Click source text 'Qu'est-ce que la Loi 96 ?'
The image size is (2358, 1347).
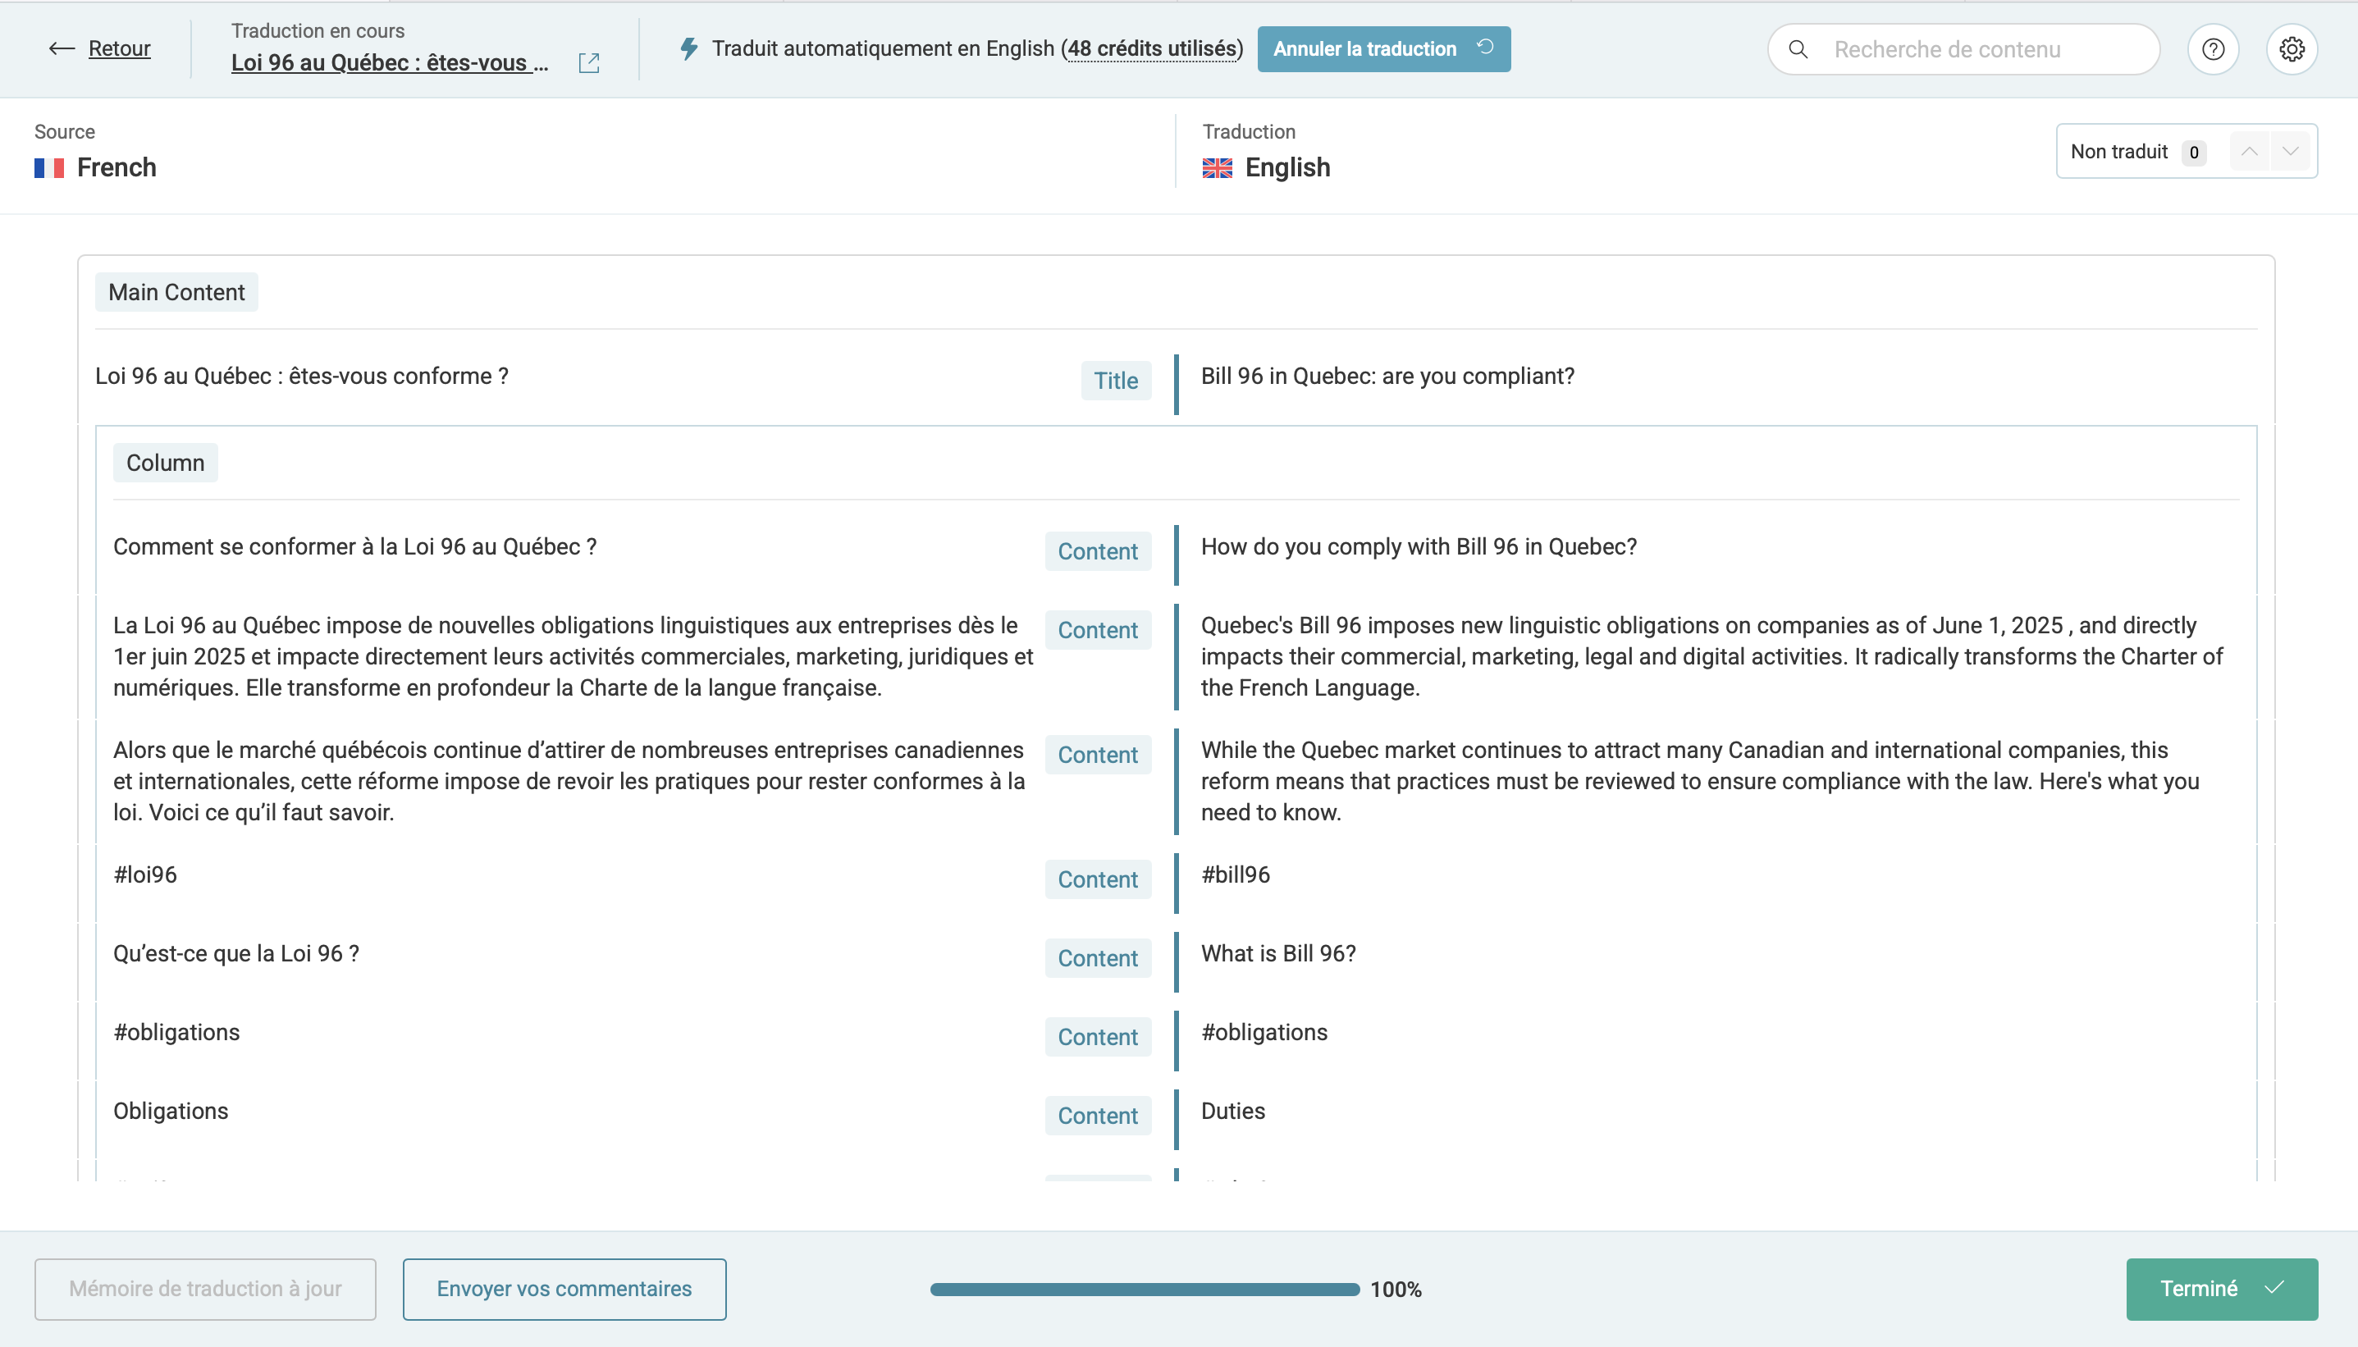click(236, 954)
